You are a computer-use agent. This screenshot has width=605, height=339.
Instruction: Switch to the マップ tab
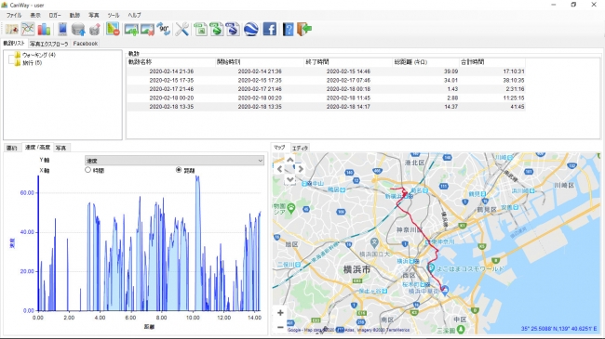point(279,147)
